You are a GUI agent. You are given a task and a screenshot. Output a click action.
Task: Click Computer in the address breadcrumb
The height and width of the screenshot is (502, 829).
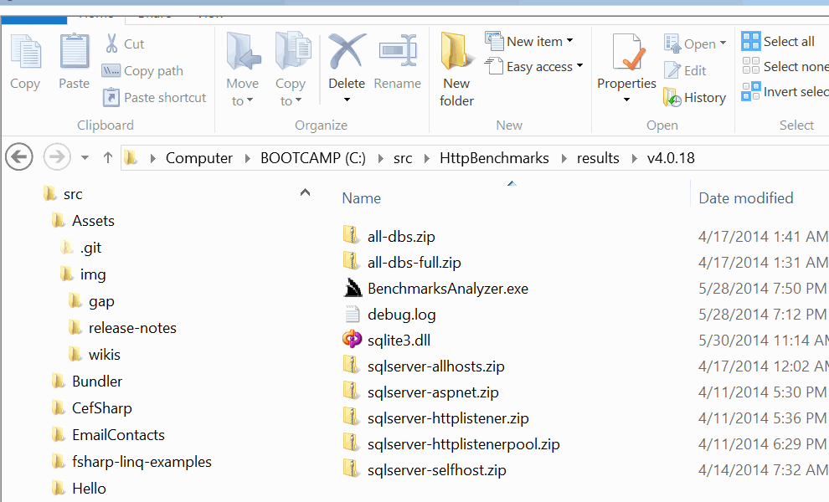click(198, 158)
